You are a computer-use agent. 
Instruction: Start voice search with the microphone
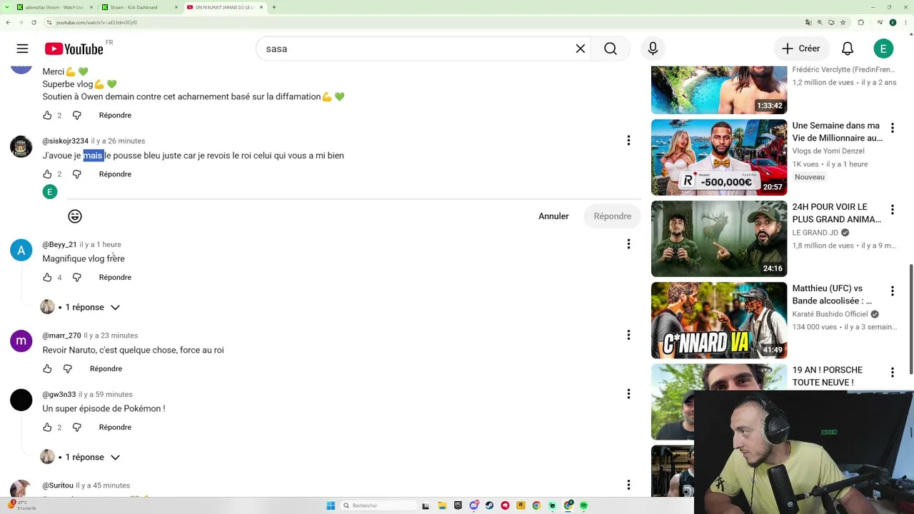653,49
